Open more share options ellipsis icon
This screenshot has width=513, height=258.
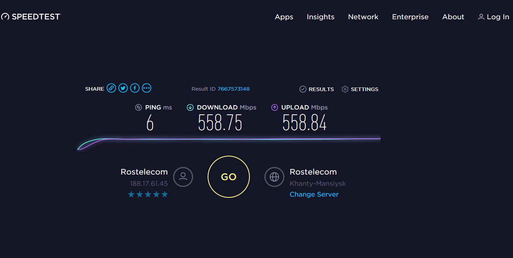click(x=146, y=88)
